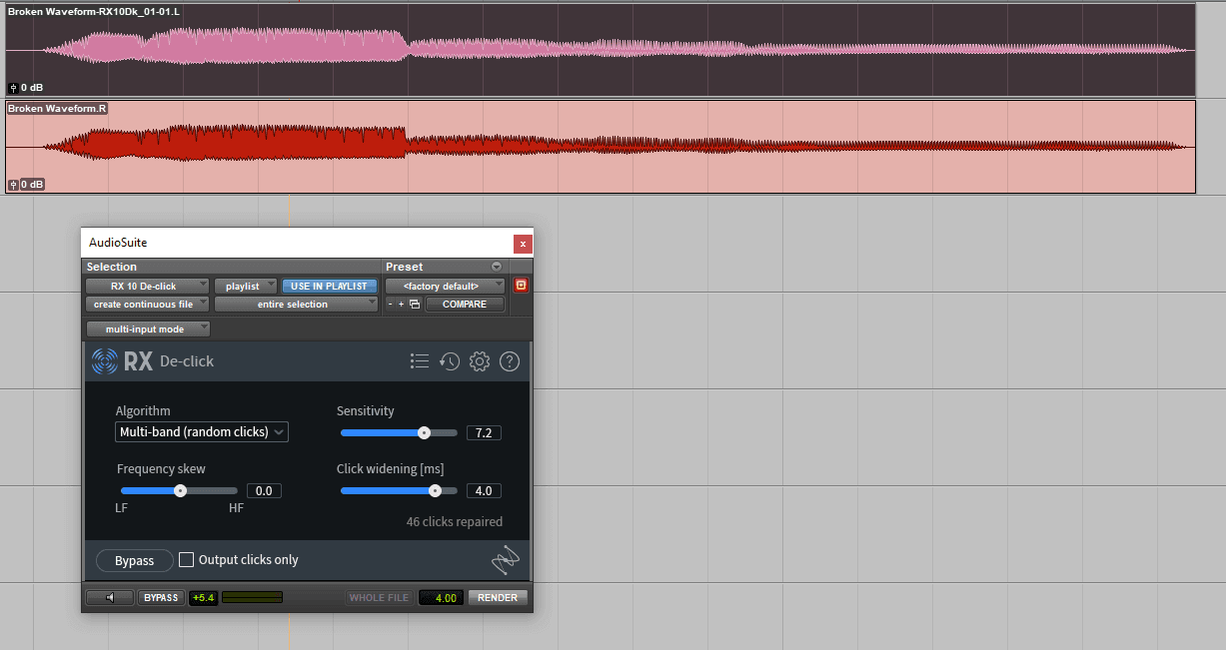Click the COMPARE button
Viewport: 1226px width, 650px height.
click(465, 305)
